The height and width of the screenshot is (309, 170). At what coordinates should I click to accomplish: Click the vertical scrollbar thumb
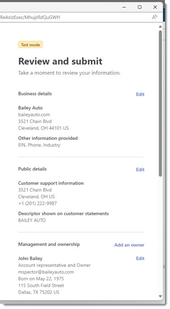160,103
